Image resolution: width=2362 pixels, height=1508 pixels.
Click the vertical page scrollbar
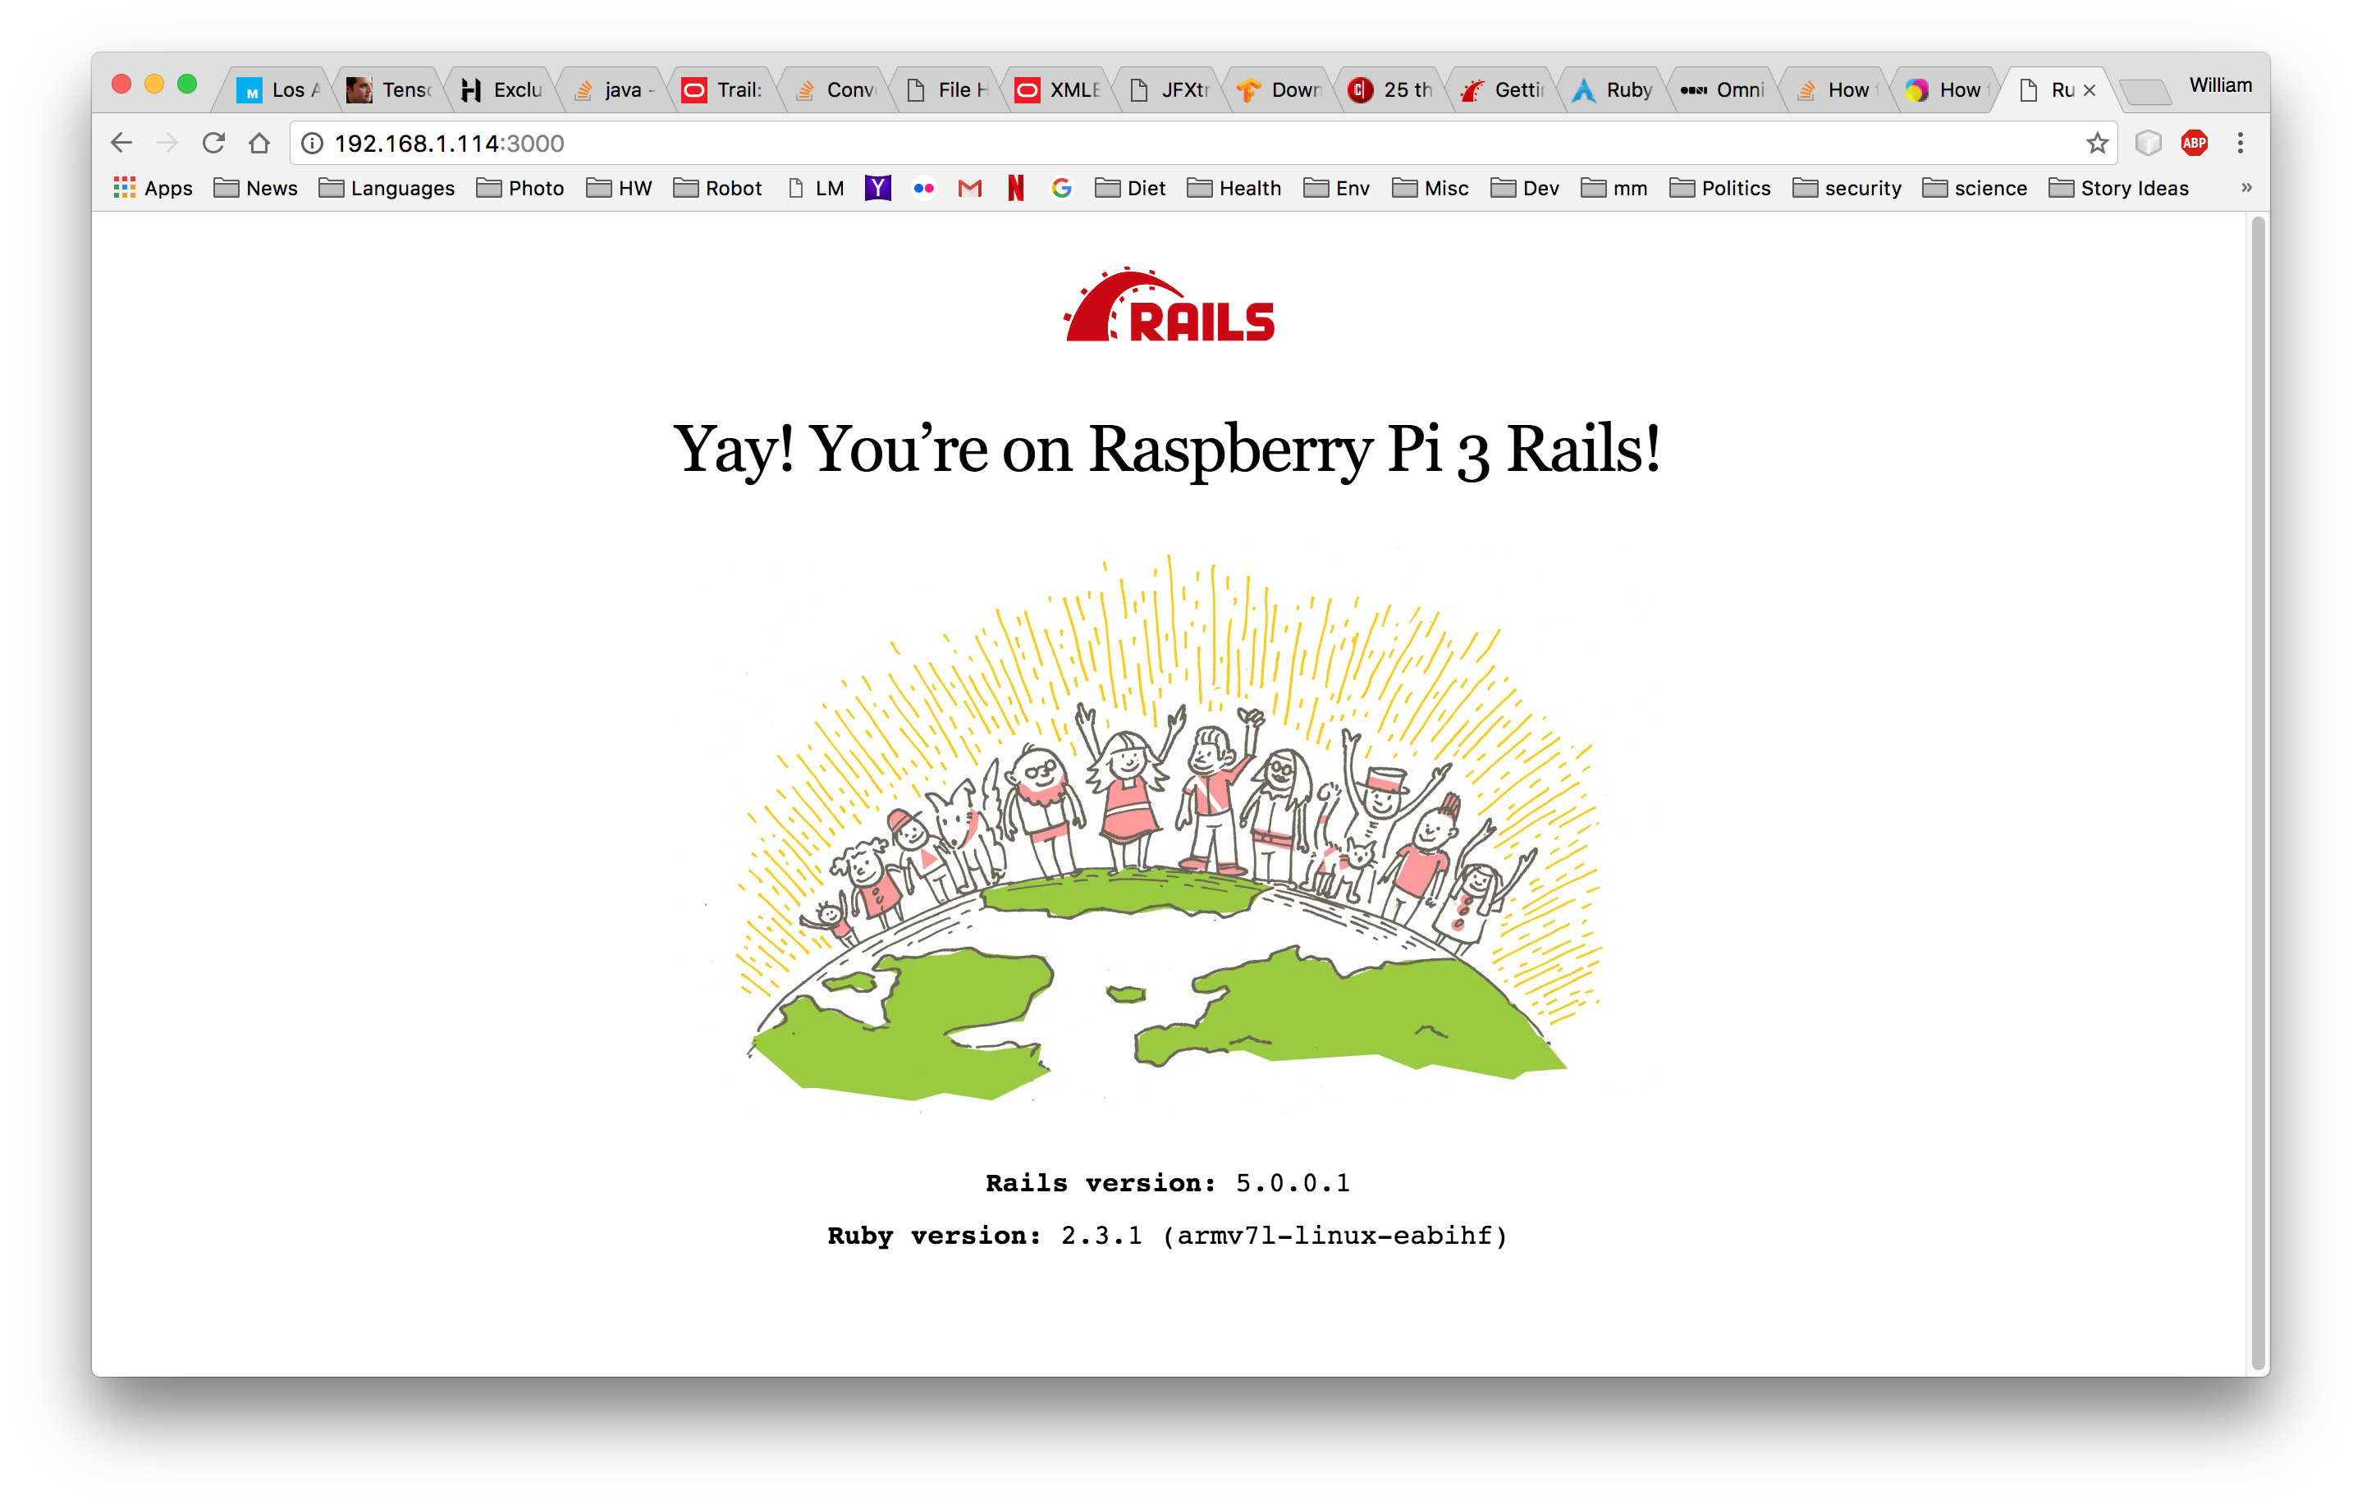tap(2258, 794)
